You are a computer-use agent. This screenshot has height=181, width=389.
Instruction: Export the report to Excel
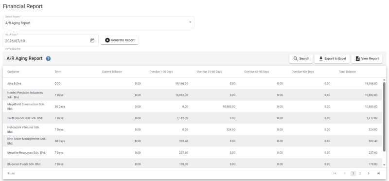point(332,58)
